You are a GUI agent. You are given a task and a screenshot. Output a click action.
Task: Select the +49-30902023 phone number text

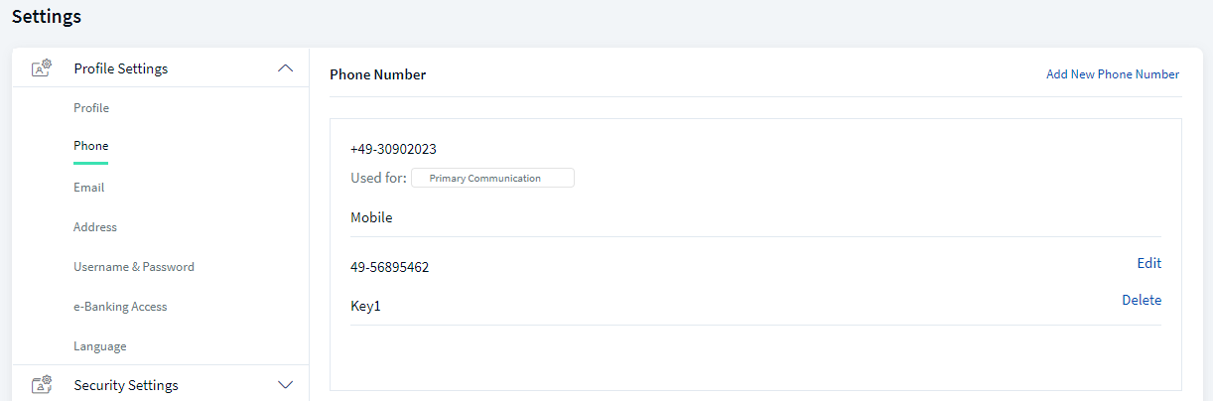[x=393, y=149]
